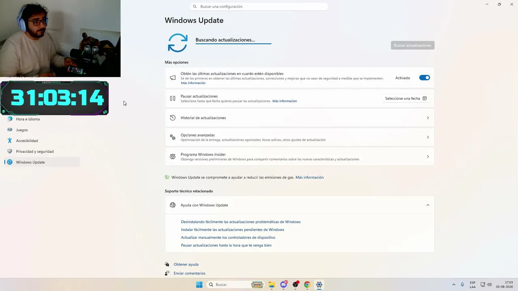Click the microphone icon in system tray

462,285
